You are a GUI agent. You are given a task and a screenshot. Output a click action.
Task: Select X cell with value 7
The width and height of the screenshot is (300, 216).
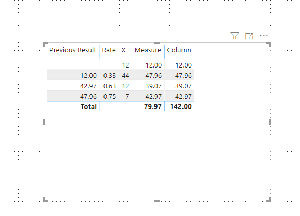[x=127, y=97]
